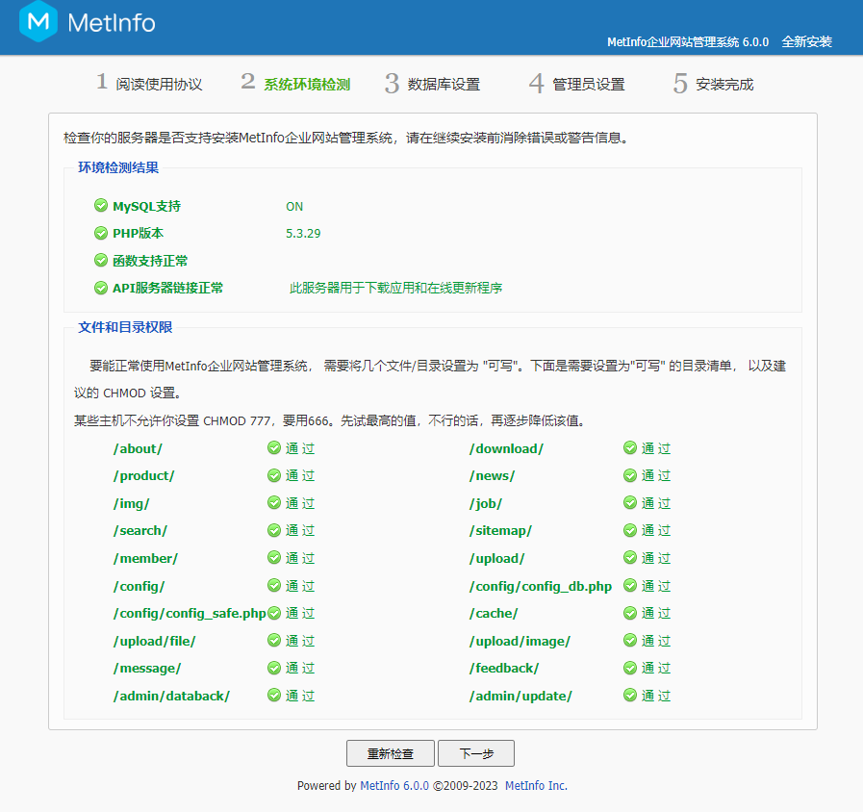Screen dimensions: 863x812
Task: Select step 3 数据库设置
Action: click(433, 84)
